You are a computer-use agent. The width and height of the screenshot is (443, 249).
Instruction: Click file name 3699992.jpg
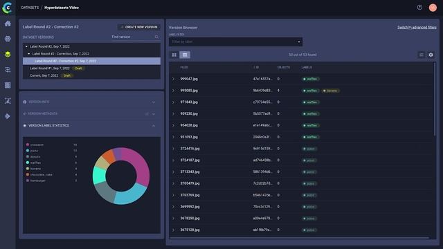190,207
